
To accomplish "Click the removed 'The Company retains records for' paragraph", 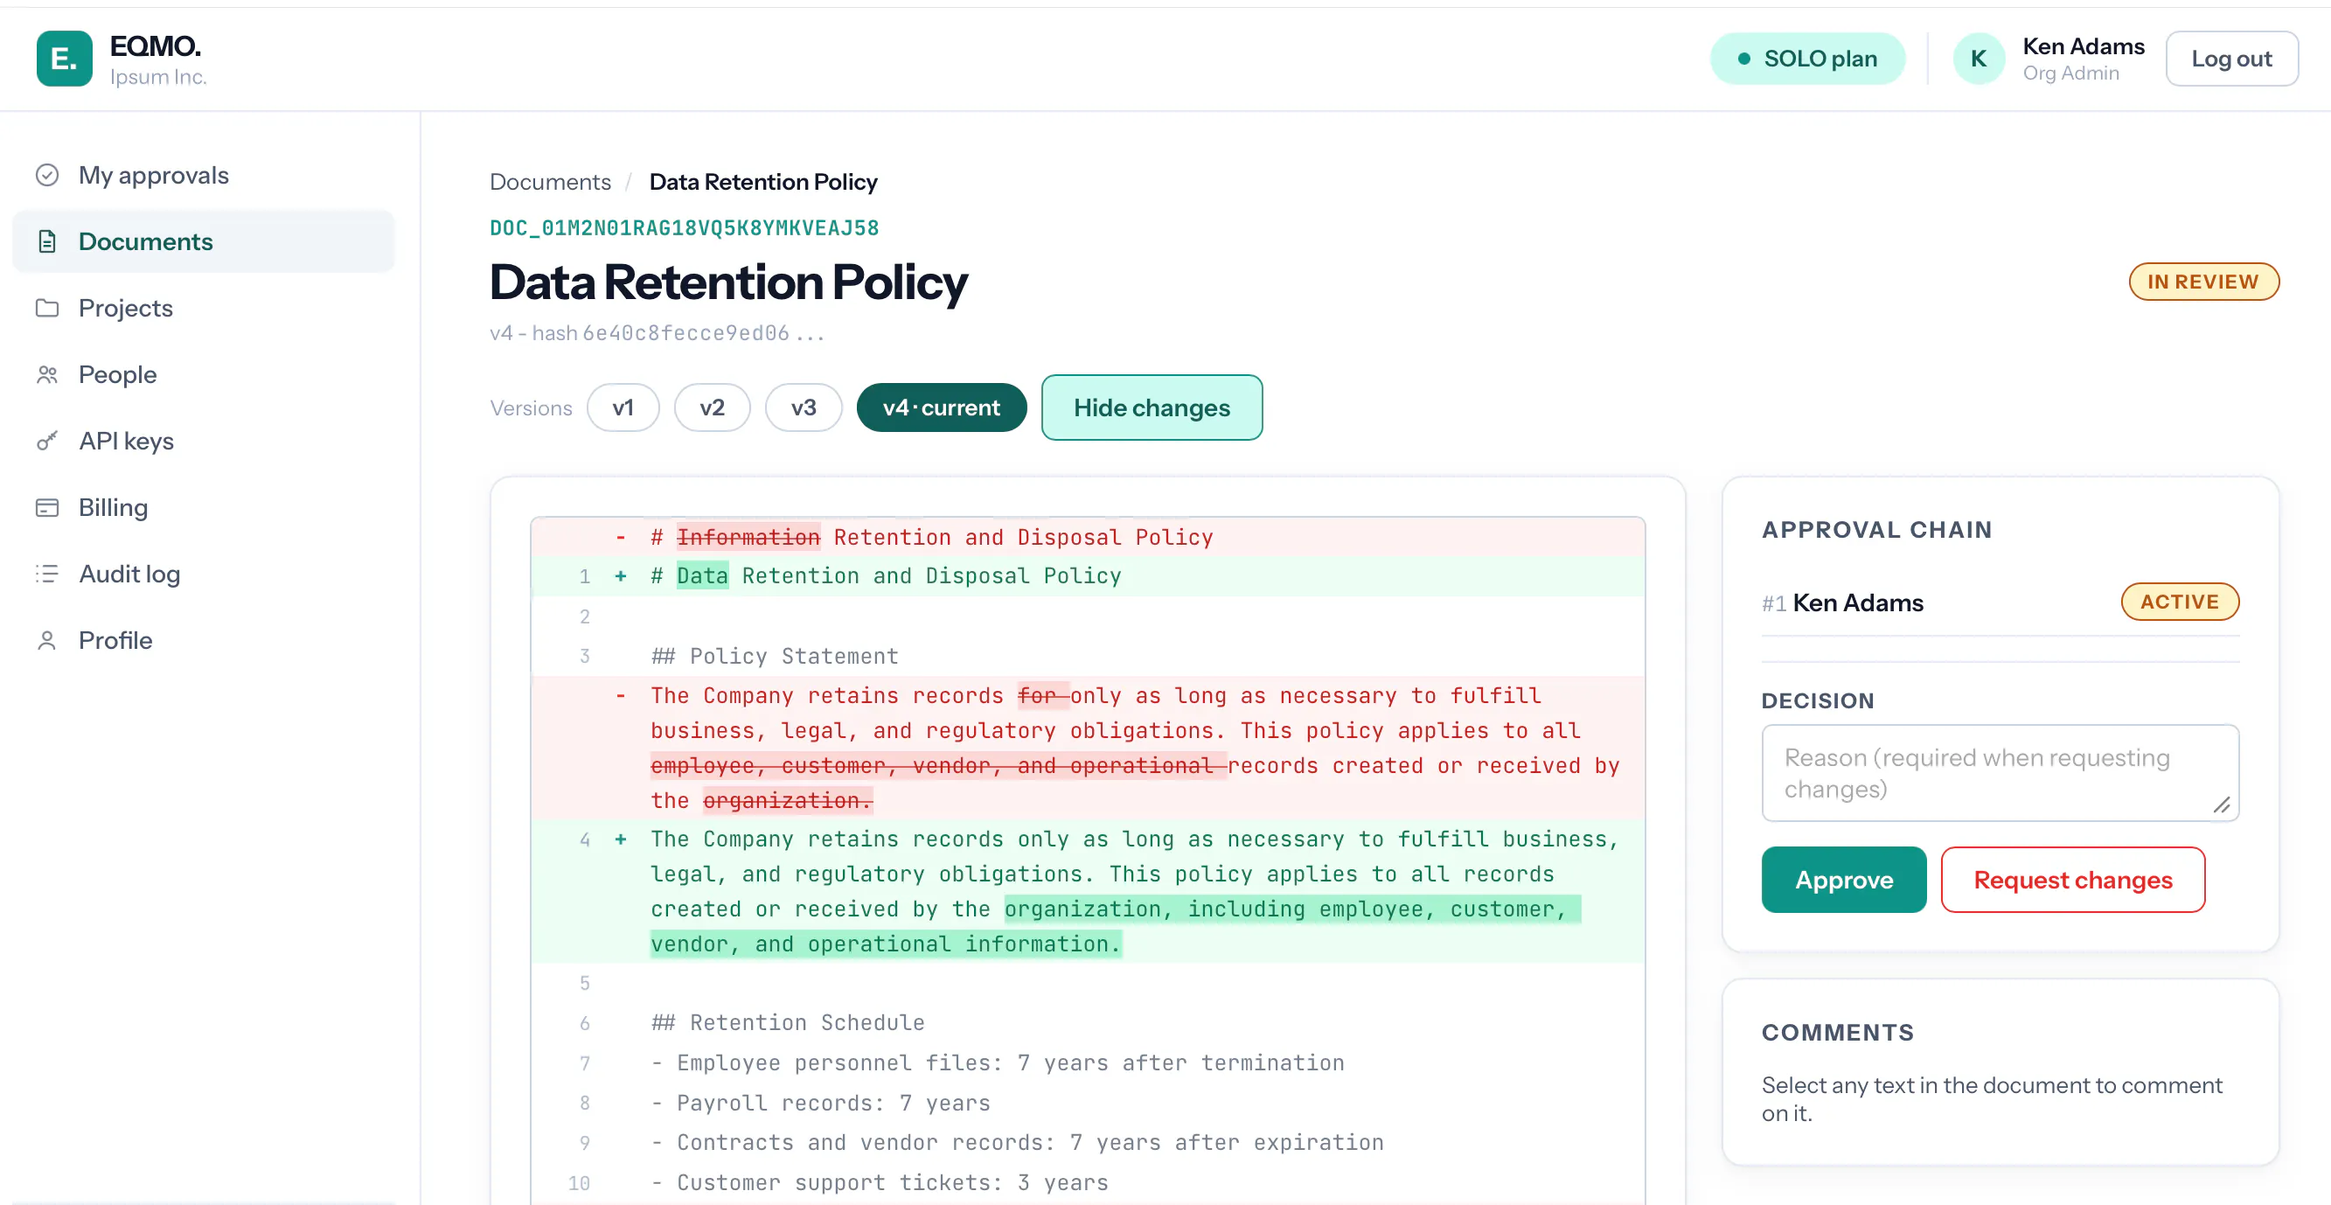I will (x=1087, y=749).
